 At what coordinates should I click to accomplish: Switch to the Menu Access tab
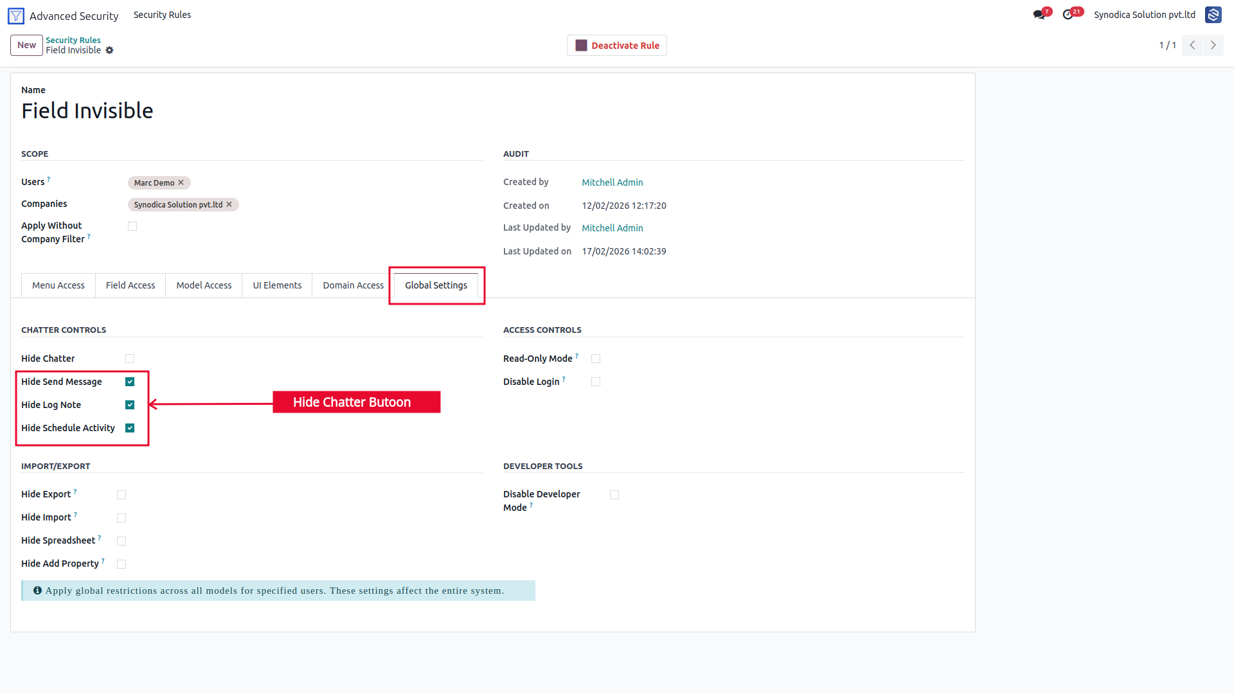58,285
